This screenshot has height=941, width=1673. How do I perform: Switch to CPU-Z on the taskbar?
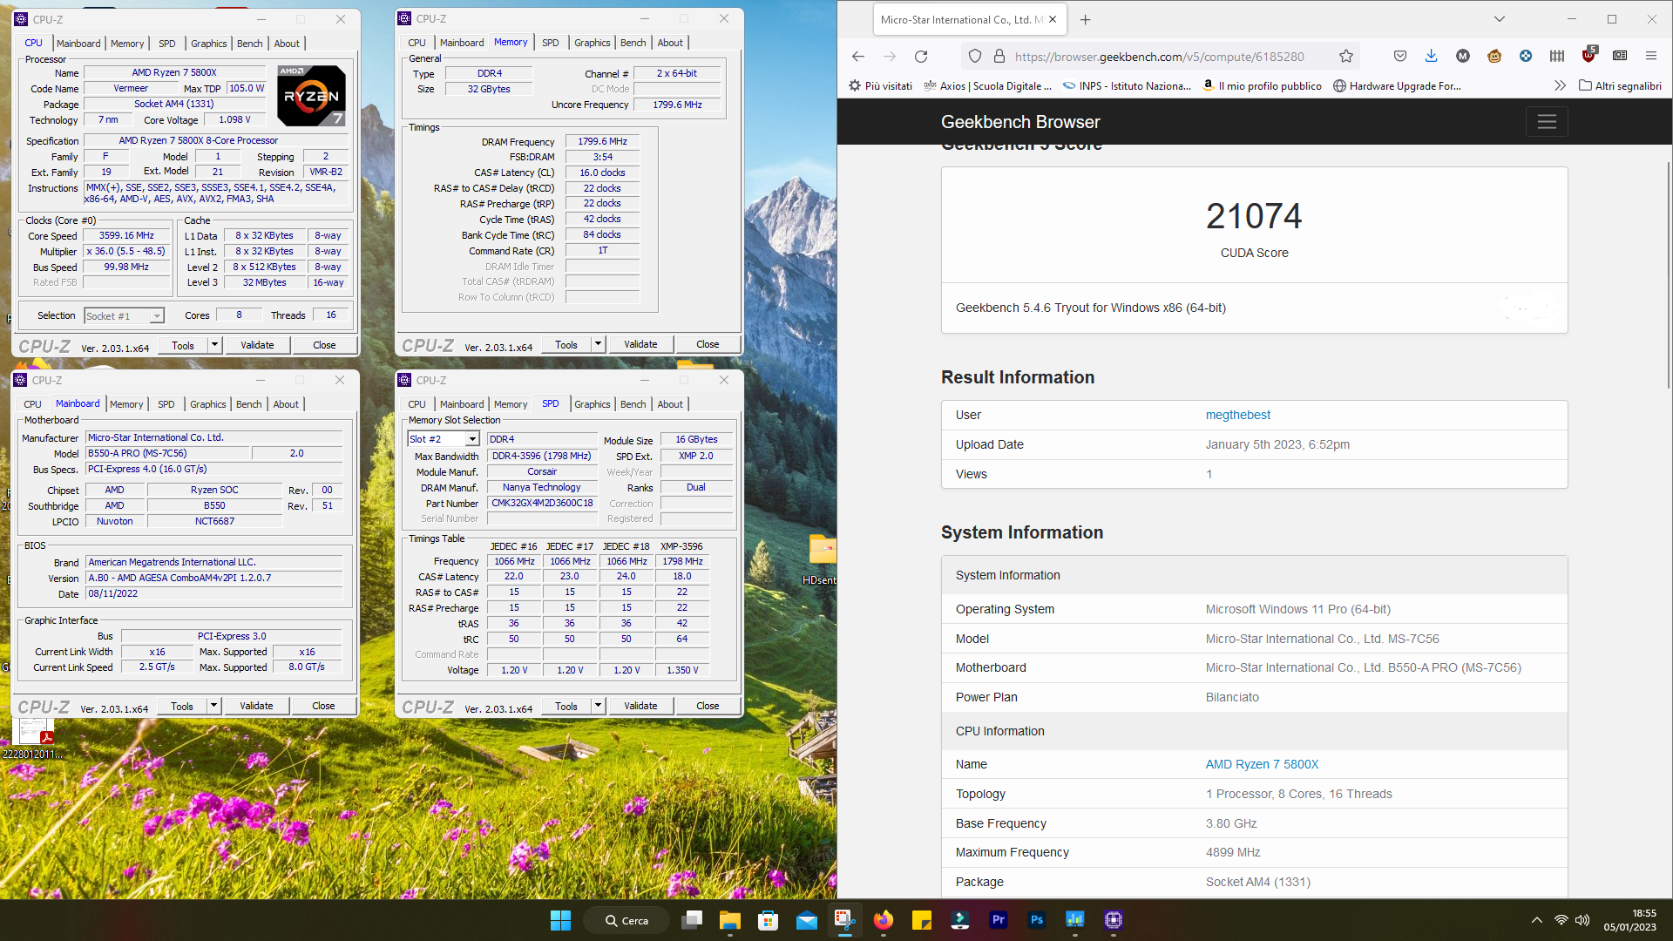coord(1114,920)
